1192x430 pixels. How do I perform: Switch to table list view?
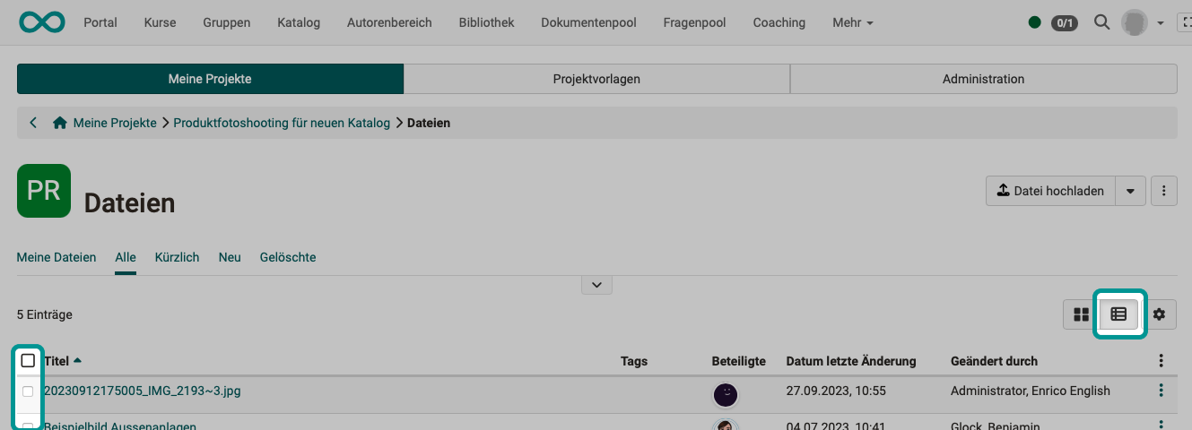(1118, 314)
